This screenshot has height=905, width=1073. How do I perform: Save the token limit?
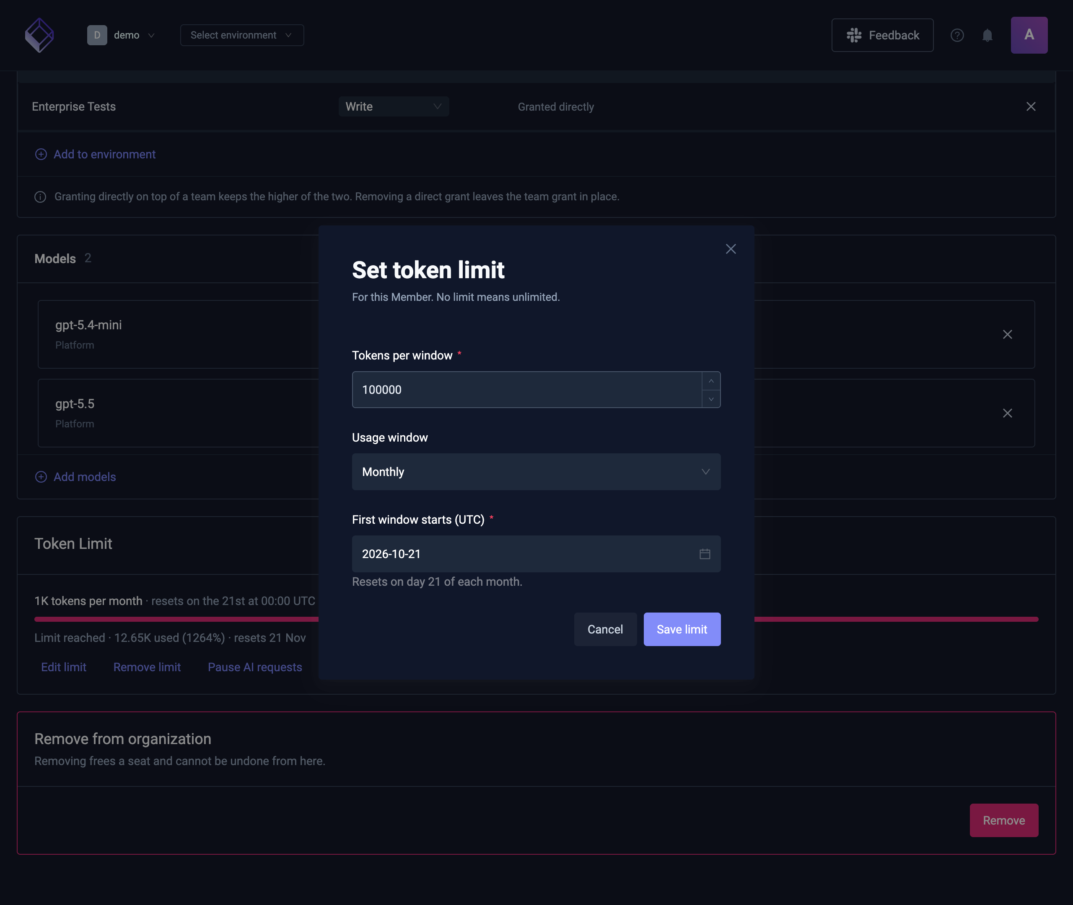coord(682,629)
